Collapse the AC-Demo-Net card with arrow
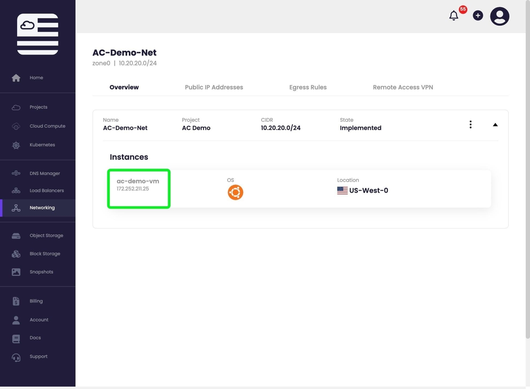This screenshot has width=530, height=389. click(495, 124)
